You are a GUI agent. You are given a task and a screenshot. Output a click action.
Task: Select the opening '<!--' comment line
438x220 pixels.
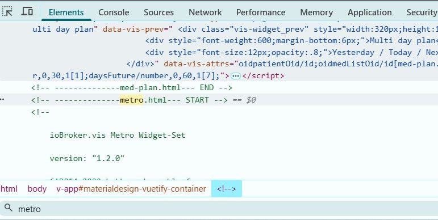click(40, 112)
